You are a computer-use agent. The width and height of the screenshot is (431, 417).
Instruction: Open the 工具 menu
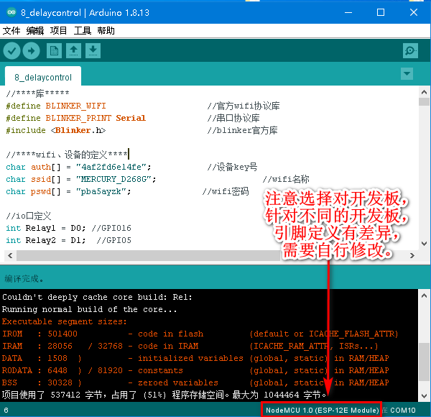click(x=82, y=30)
